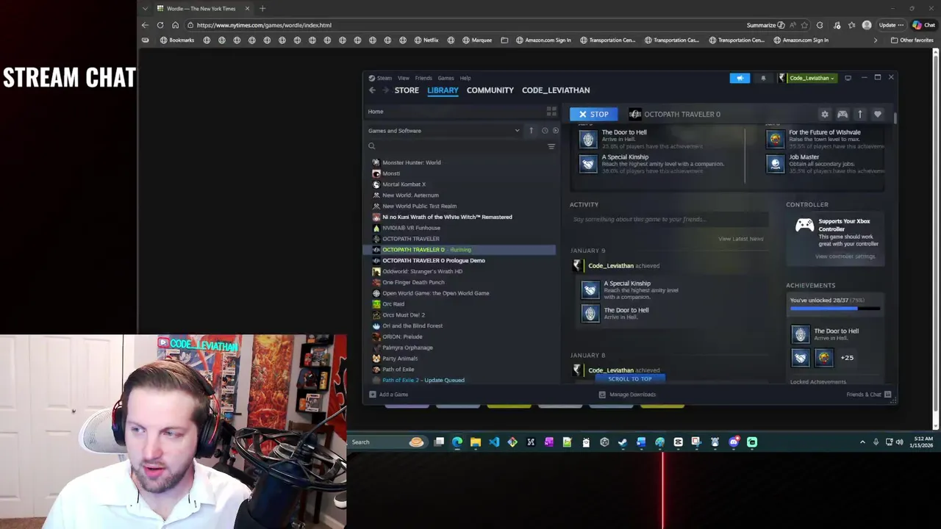The height and width of the screenshot is (529, 941).
Task: Click Add a Game
Action: pos(388,395)
